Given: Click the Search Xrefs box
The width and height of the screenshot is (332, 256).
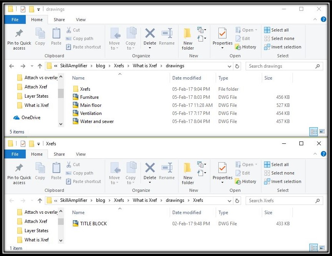Looking at the screenshot, I should (x=284, y=201).
